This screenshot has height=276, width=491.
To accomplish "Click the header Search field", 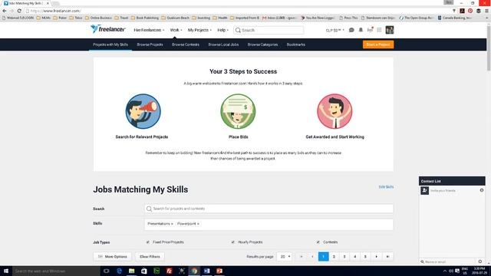I will pyautogui.click(x=269, y=30).
